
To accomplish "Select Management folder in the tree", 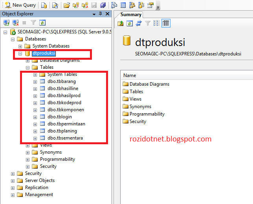I will pos(39,195).
